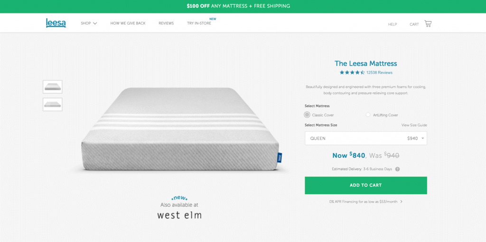The width and height of the screenshot is (486, 242).
Task: Open the Queen mattress size dropdown
Action: (366, 138)
